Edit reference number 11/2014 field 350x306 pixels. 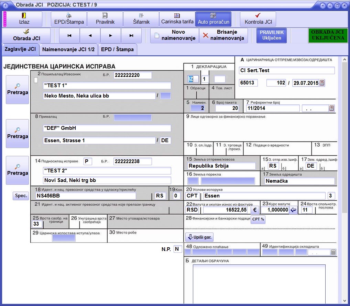coord(273,108)
